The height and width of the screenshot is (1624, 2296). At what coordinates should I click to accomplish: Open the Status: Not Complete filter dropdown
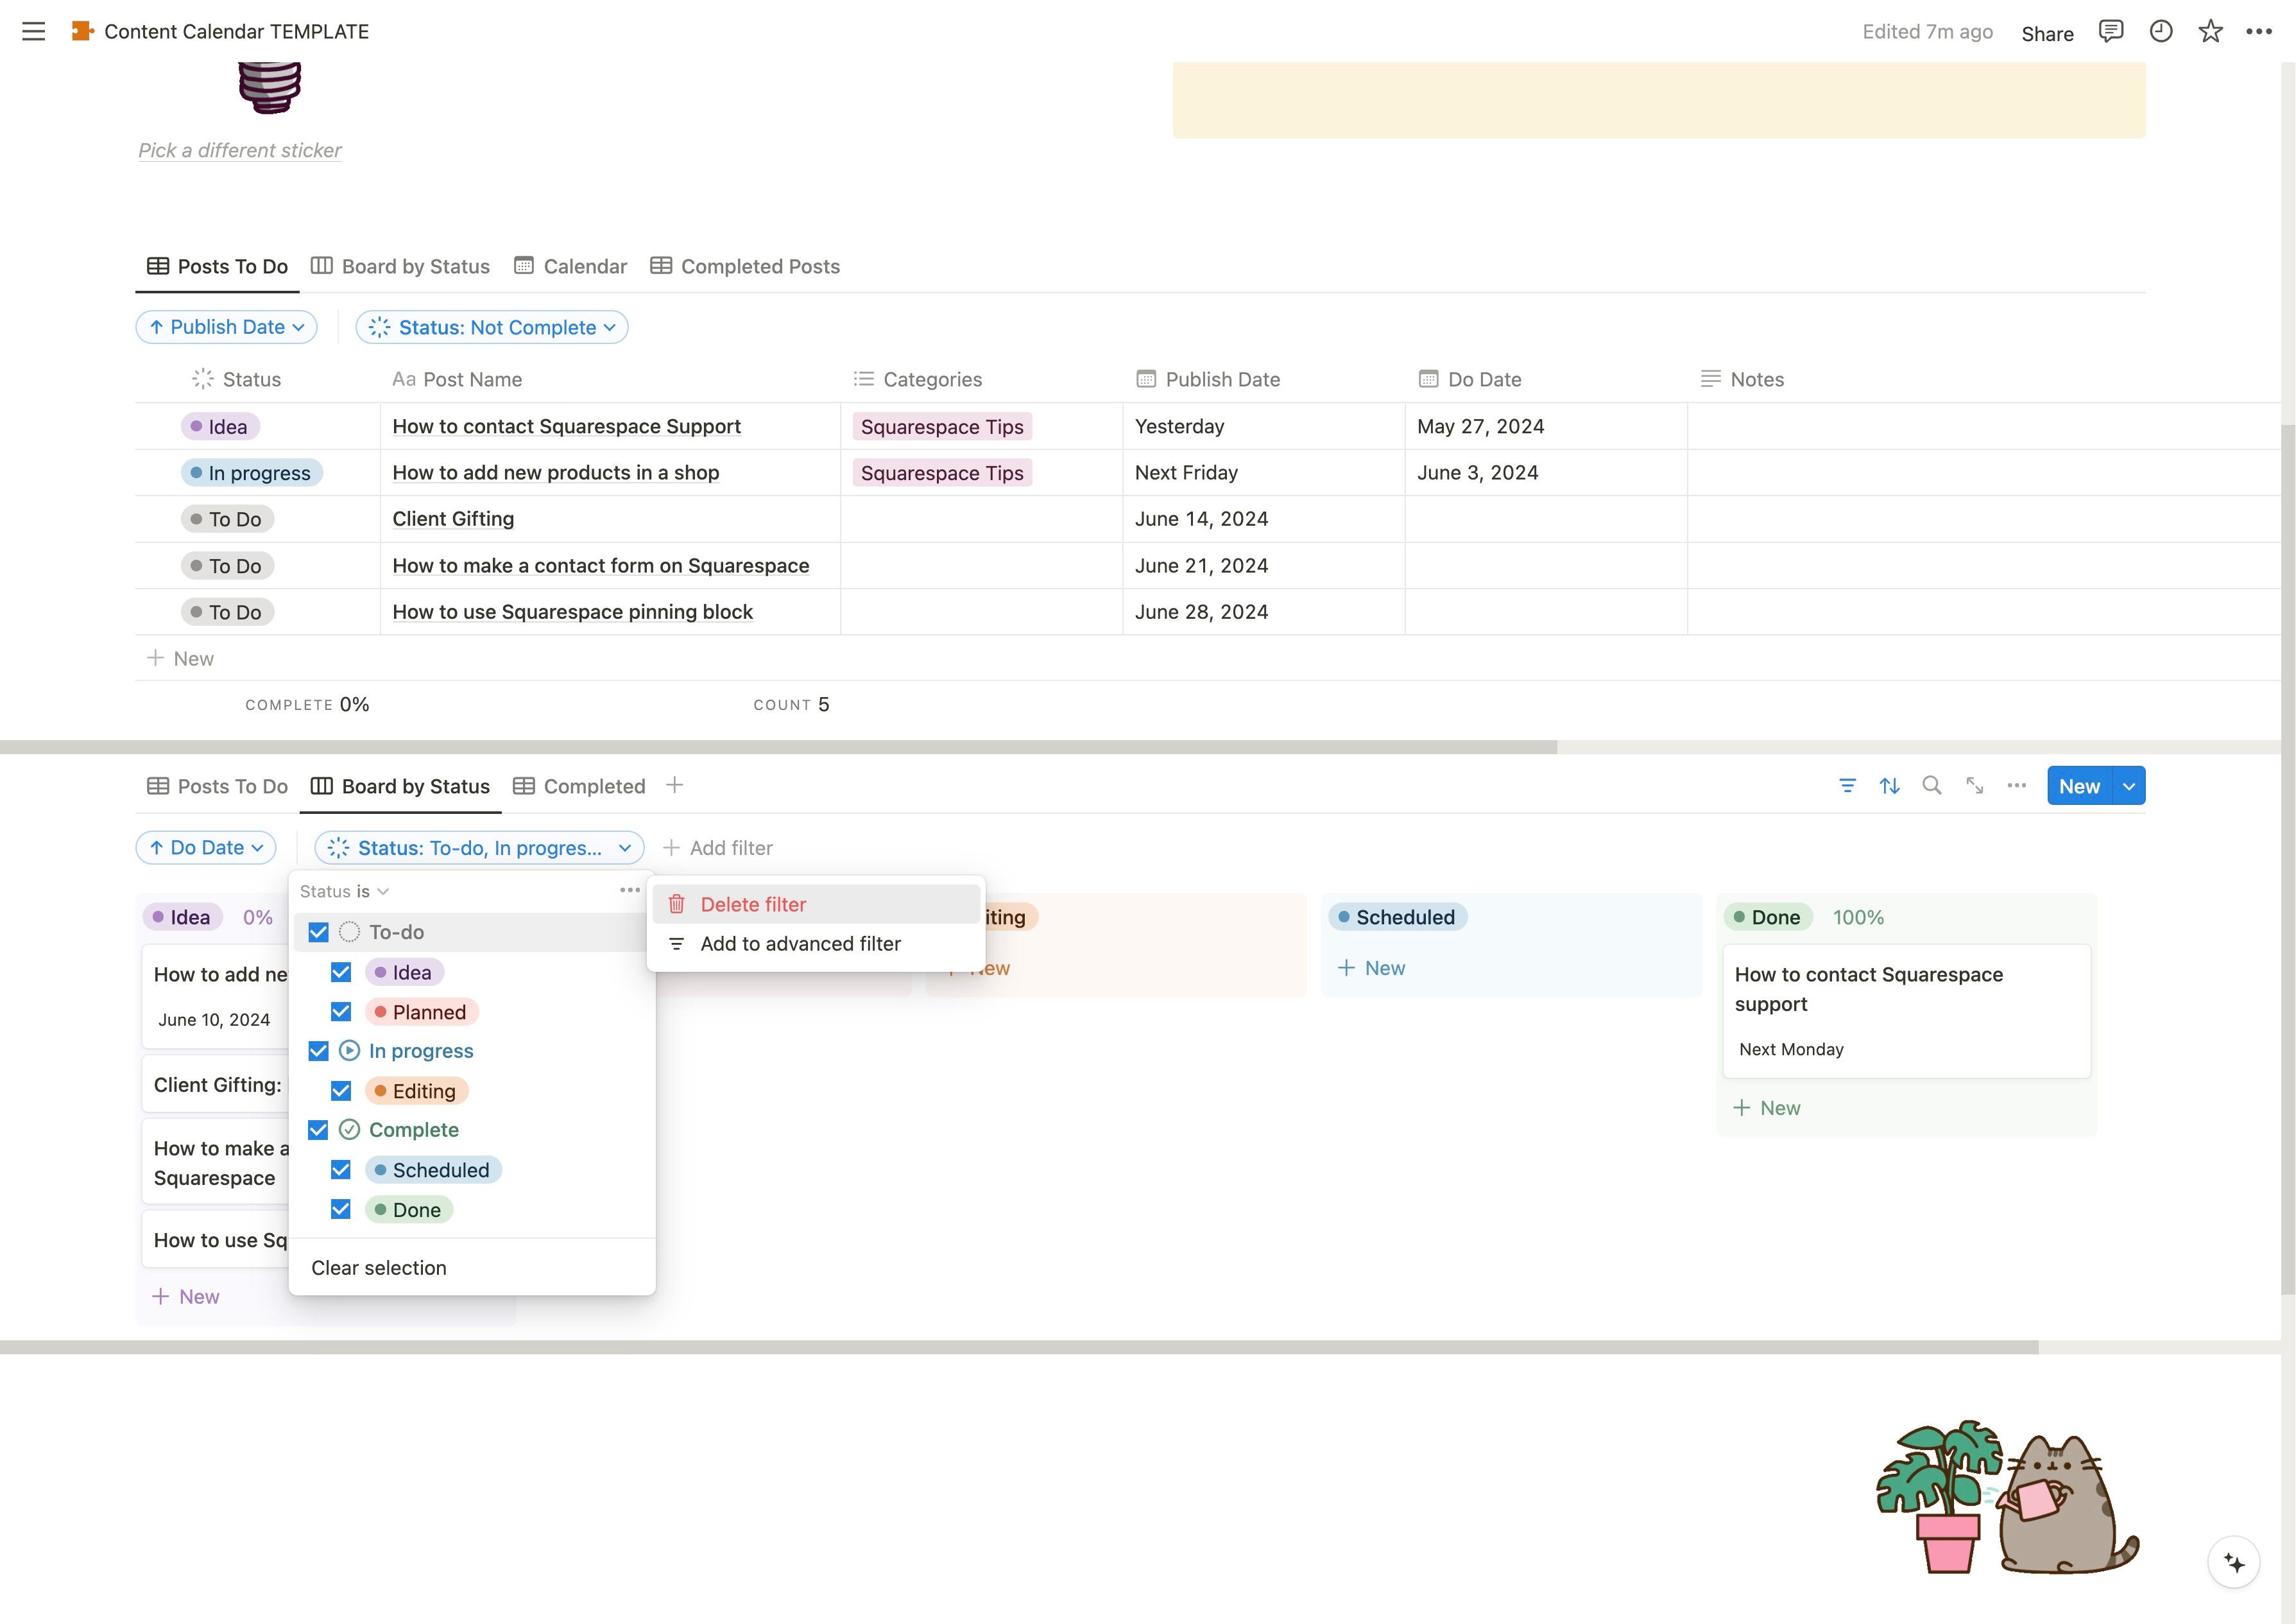(x=492, y=327)
